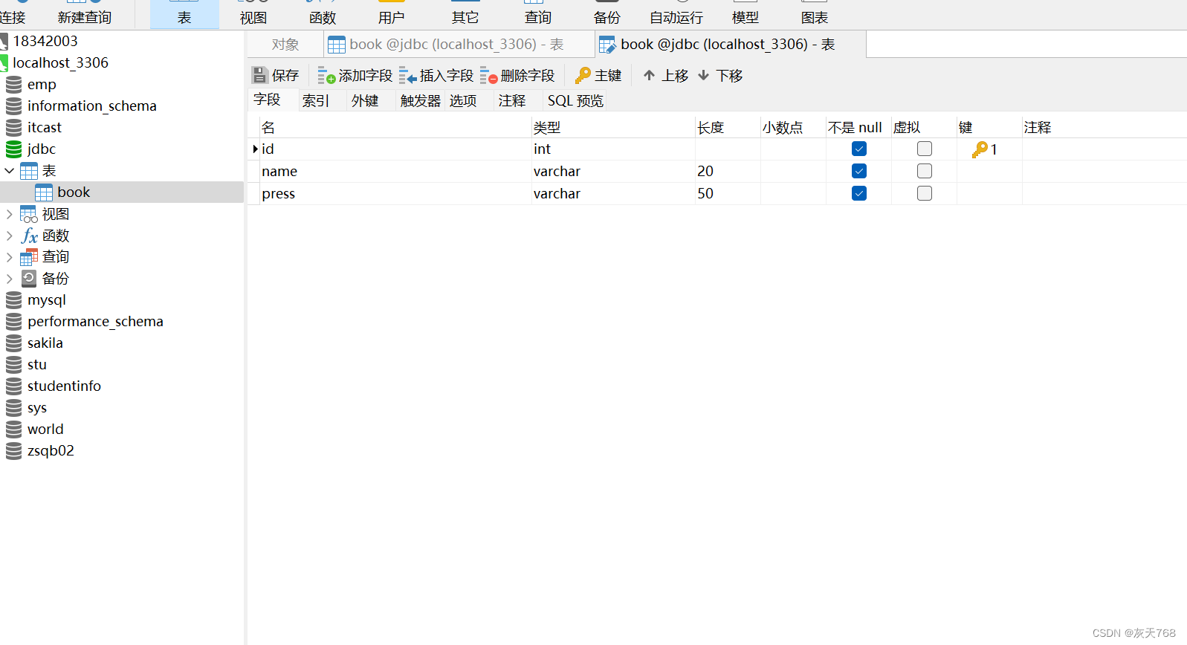1187x645 pixels.
Task: Click the world database icon
Action: [x=13, y=430]
